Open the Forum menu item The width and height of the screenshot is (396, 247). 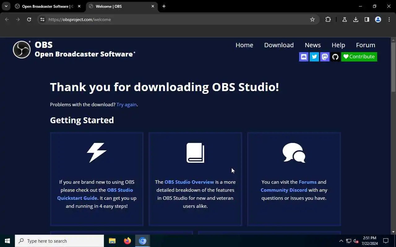coord(365,45)
